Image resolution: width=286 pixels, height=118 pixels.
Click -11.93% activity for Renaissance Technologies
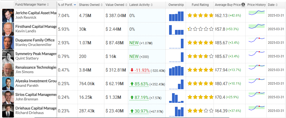point(140,70)
